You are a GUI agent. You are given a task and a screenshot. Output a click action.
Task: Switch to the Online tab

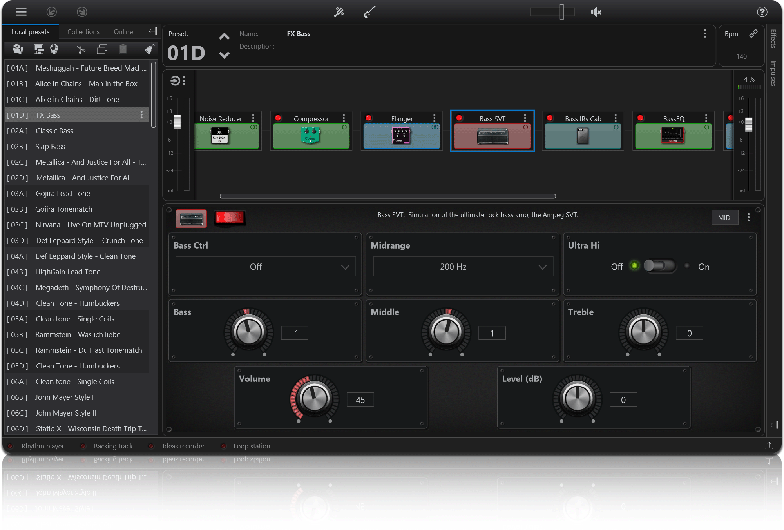point(123,32)
